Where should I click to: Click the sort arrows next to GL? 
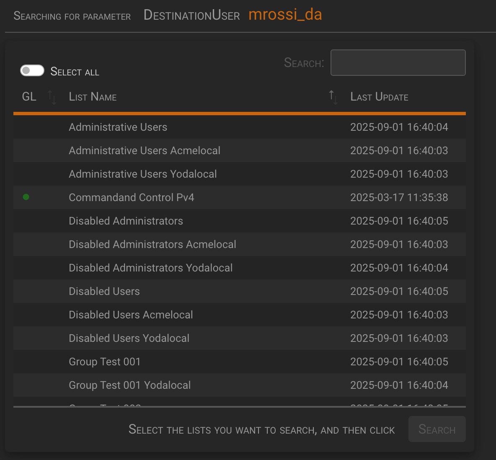(x=52, y=97)
